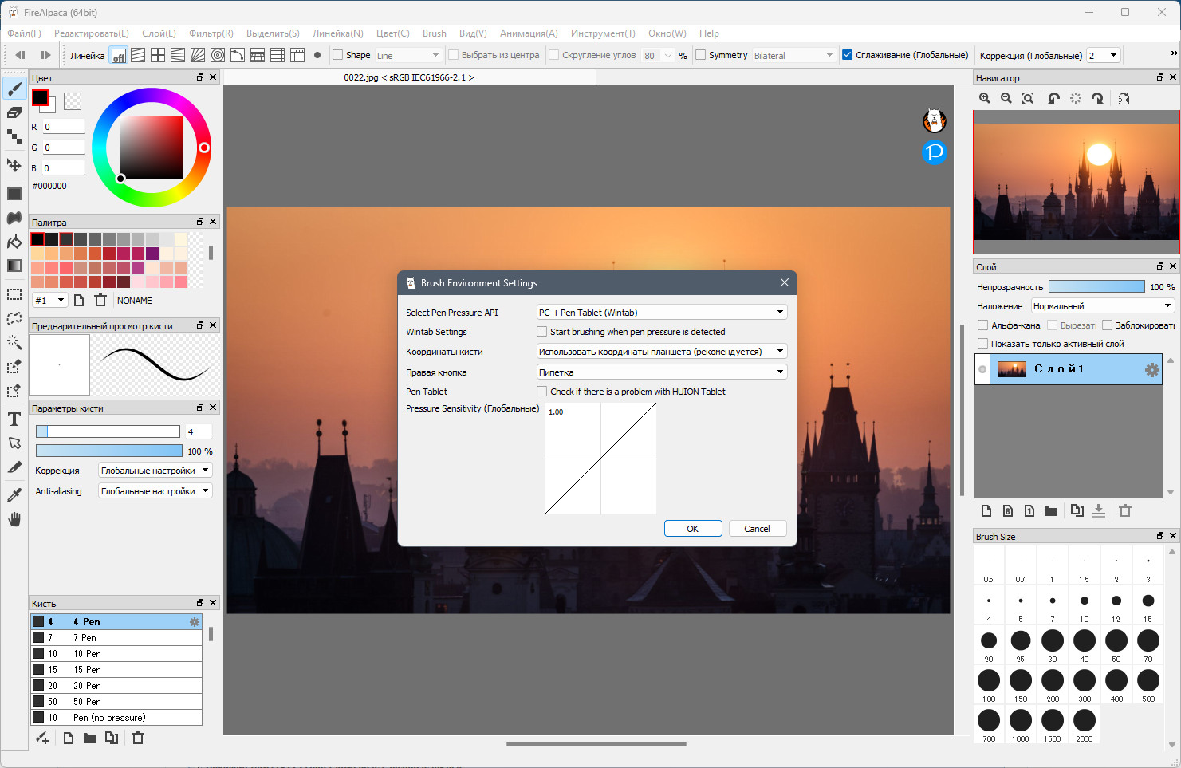Open Наложение blend mode dropdown
Screen dimensions: 1181x768
point(1103,306)
